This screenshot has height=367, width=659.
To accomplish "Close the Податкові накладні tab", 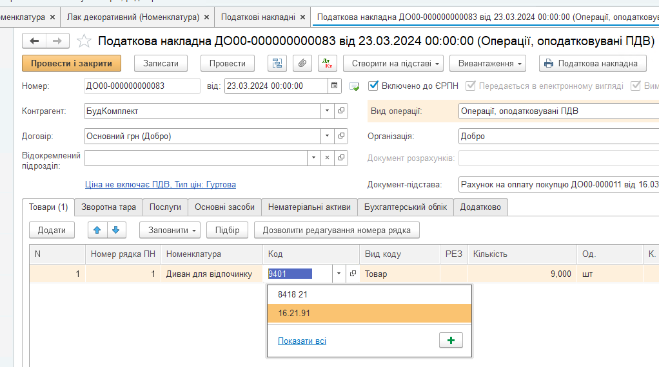I will (x=302, y=17).
